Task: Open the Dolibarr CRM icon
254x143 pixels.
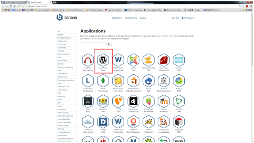Action: (103, 122)
